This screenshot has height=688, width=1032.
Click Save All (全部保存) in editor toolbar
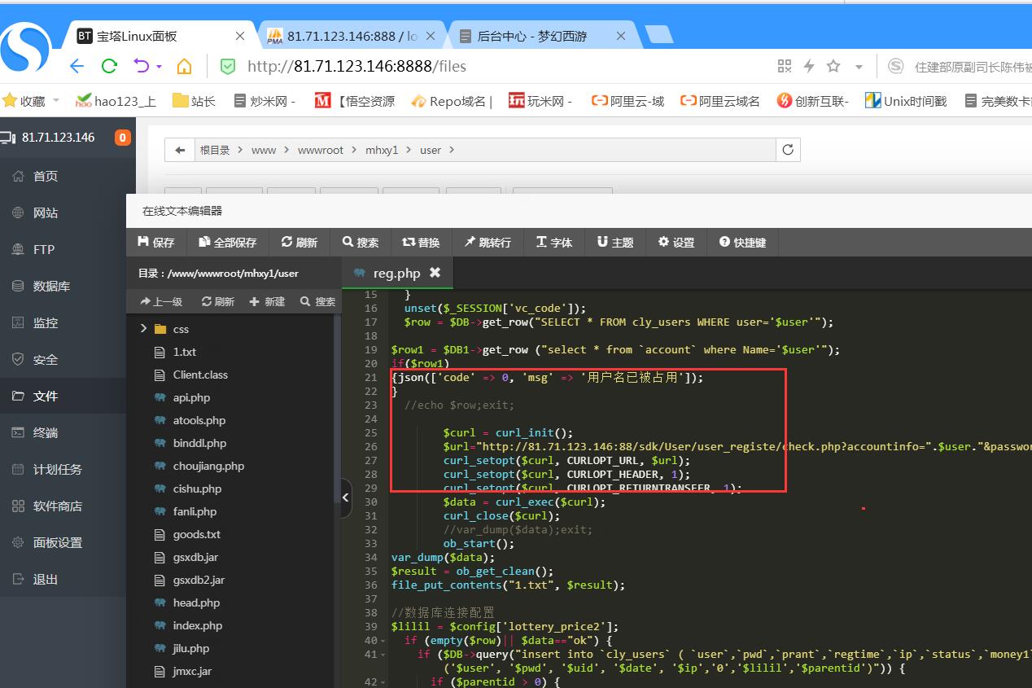click(227, 243)
